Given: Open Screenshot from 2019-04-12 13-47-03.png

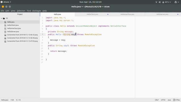Looking at the screenshot, I should pos(22,41).
